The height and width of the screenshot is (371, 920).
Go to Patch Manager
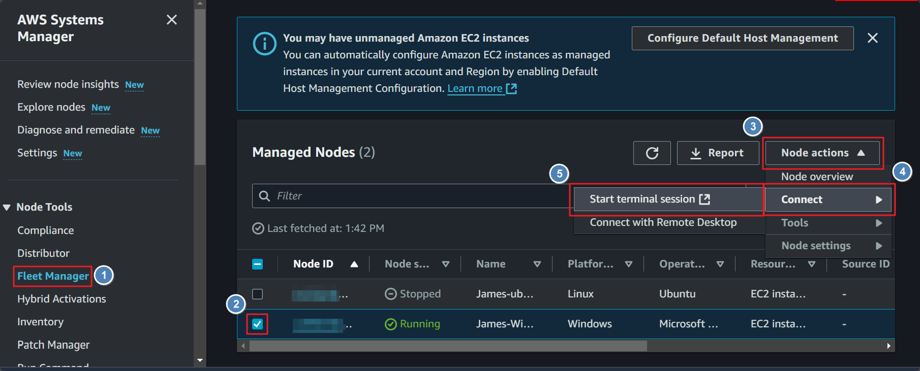click(53, 345)
